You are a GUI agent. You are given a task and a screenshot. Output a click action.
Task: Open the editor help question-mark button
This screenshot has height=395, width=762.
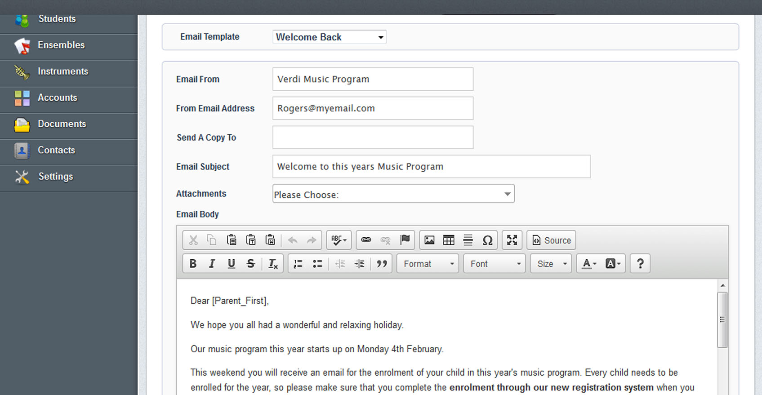(x=640, y=264)
